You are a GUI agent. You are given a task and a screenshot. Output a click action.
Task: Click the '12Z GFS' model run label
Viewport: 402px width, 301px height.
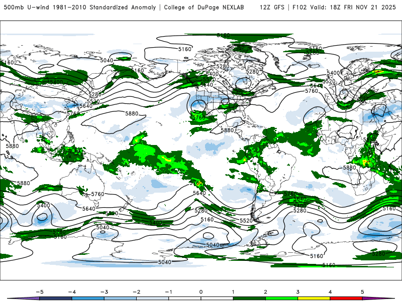[272, 8]
